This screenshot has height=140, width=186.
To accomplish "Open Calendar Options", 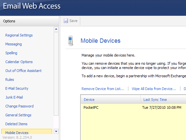I will pyautogui.click(x=19, y=62).
